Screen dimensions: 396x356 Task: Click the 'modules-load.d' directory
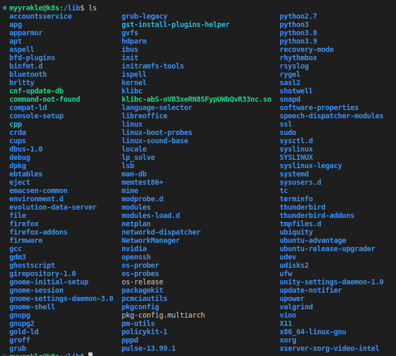pyautogui.click(x=151, y=215)
